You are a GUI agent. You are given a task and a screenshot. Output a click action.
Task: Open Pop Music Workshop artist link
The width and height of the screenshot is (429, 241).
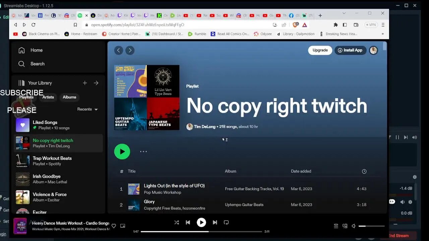point(163,192)
